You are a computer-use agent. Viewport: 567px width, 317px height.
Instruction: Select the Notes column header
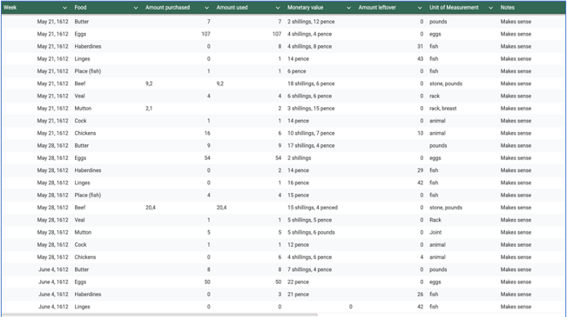(x=507, y=7)
